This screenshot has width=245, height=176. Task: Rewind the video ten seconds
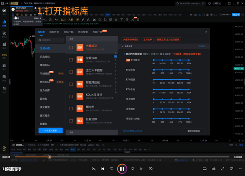112,169
